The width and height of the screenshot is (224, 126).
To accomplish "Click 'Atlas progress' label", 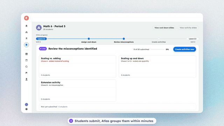I will tap(42, 35).
